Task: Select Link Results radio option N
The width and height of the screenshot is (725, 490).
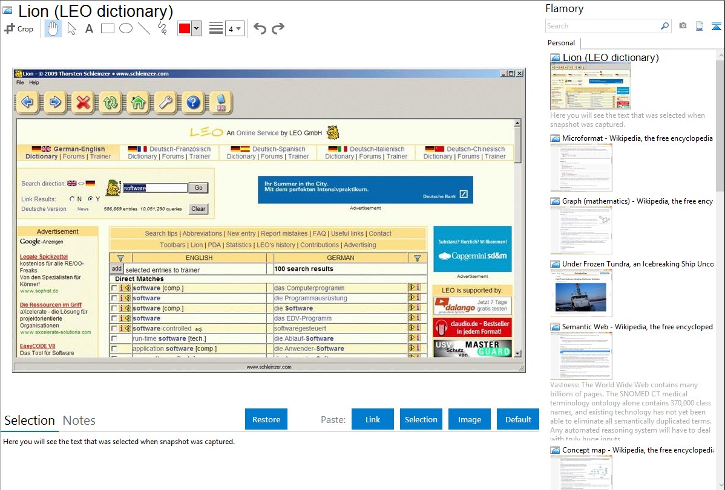Action: coord(71,199)
